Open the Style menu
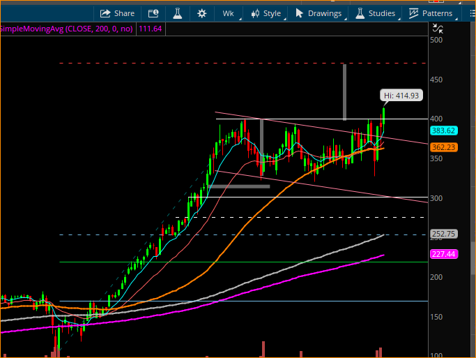476x358 pixels. (x=266, y=13)
